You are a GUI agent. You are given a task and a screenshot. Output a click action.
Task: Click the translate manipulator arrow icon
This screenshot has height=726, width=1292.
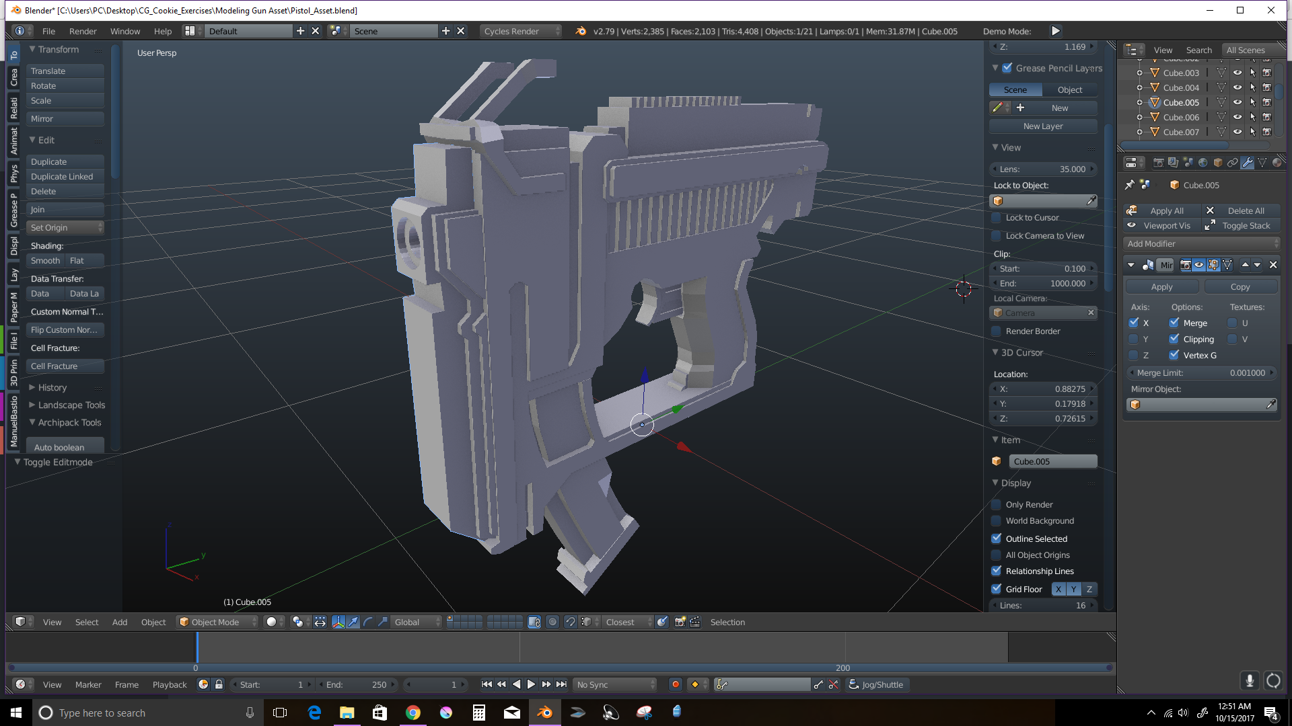click(x=353, y=622)
